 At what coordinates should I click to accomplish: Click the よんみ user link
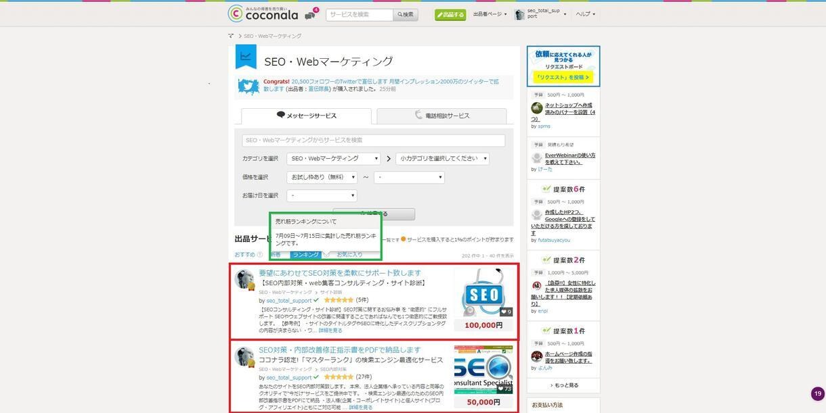point(546,368)
